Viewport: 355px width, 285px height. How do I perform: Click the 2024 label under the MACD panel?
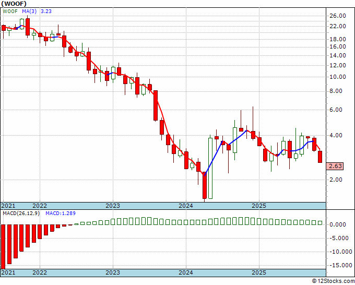click(x=186, y=272)
